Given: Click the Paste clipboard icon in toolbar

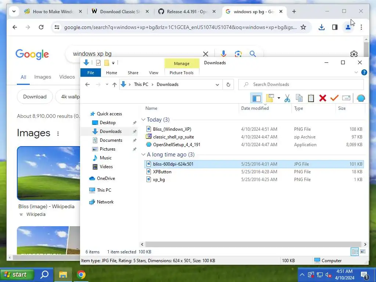Looking at the screenshot, I should [x=311, y=98].
